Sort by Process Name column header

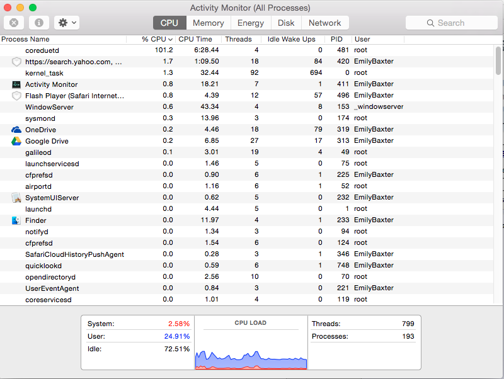click(x=64, y=39)
